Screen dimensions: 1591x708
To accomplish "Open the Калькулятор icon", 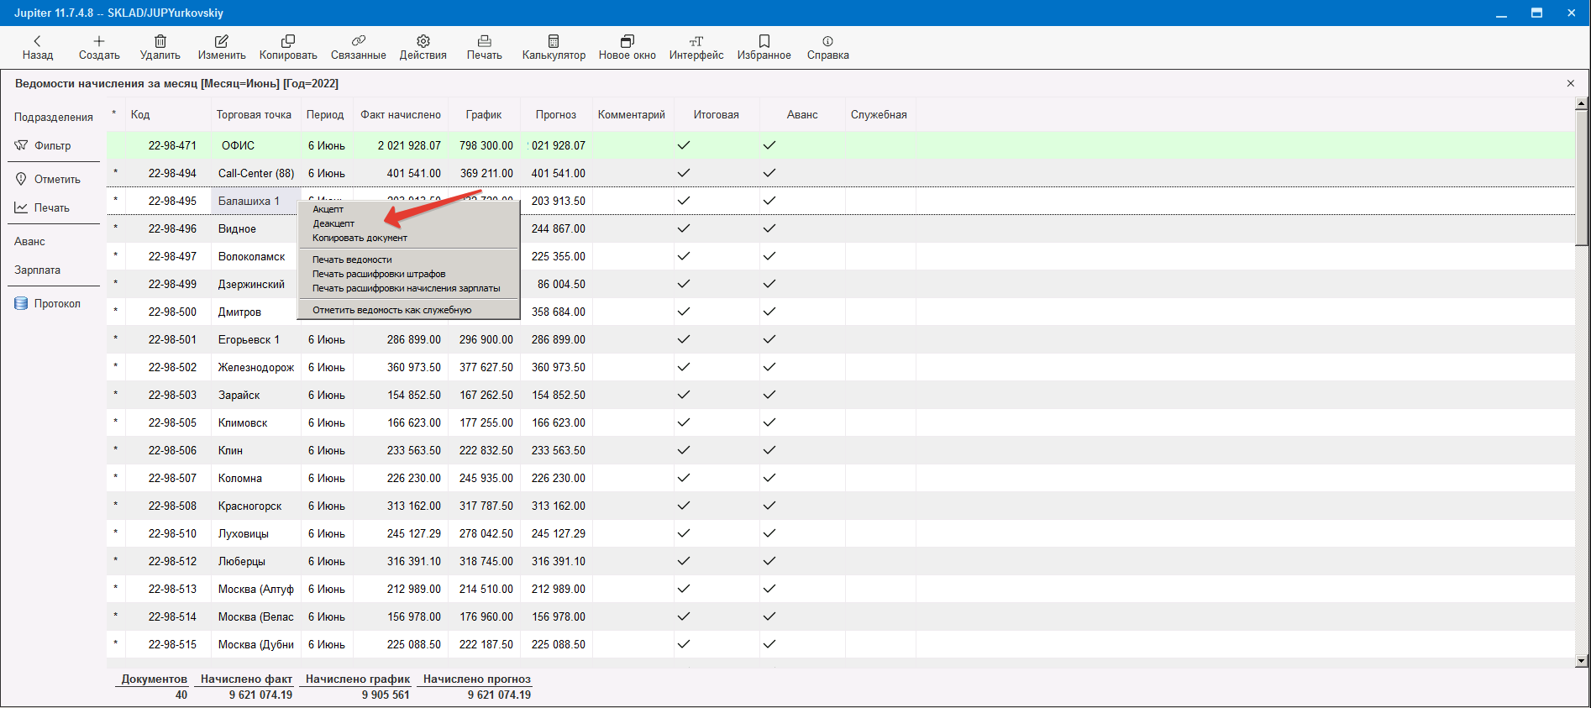I will (x=554, y=40).
